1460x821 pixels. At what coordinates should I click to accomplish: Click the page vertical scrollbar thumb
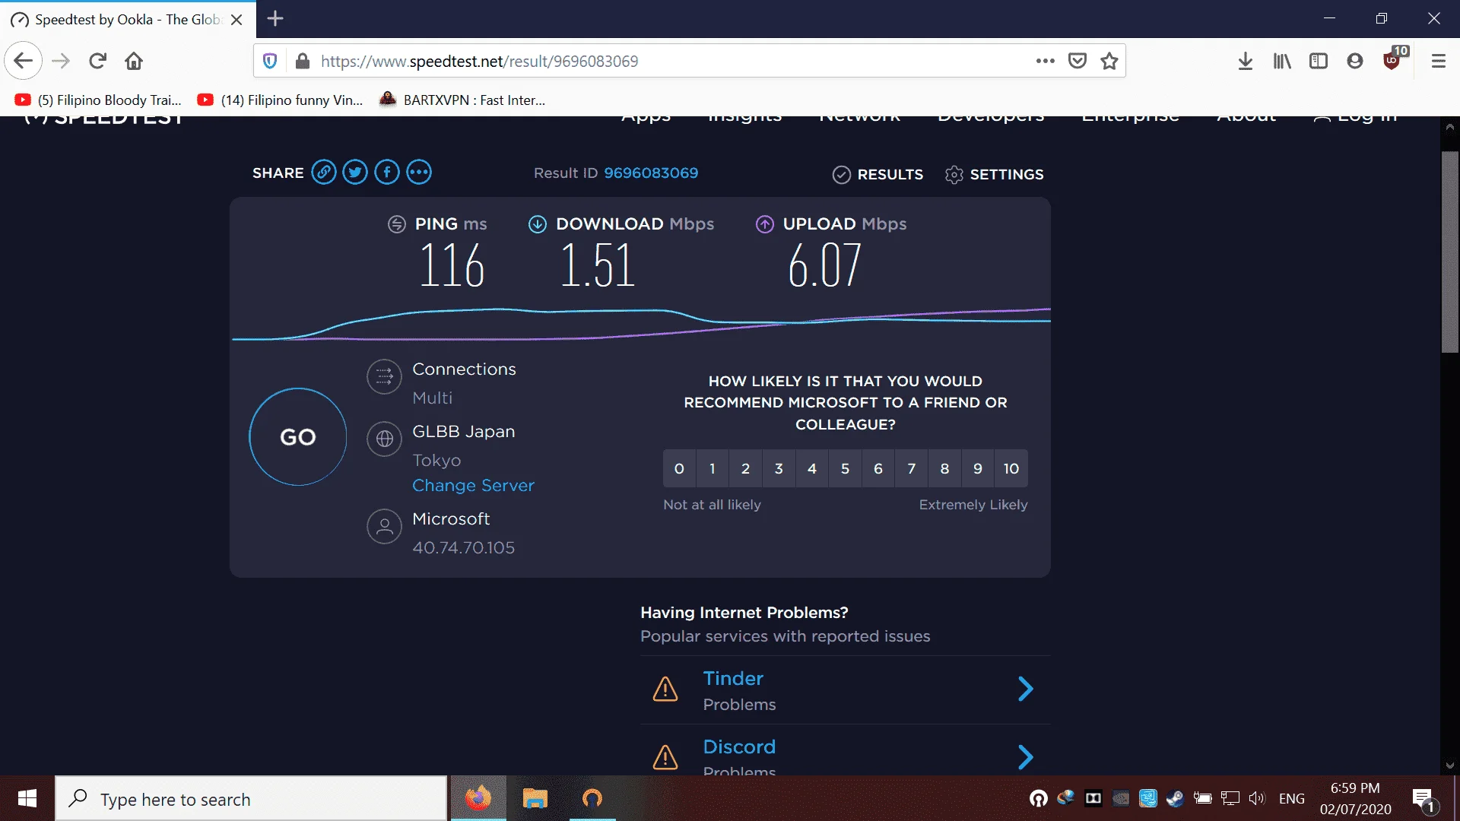coord(1450,252)
